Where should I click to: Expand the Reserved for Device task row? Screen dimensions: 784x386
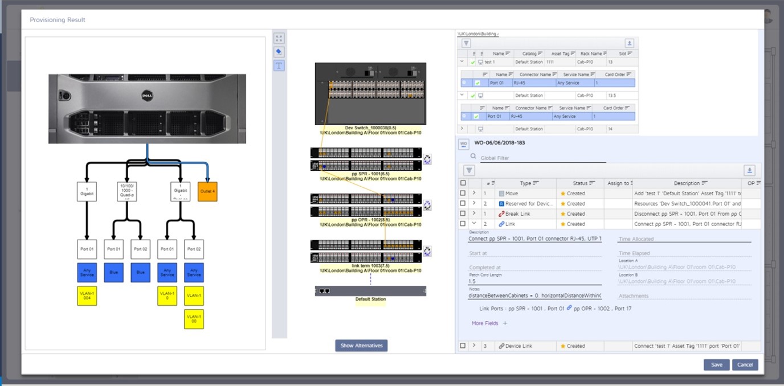click(x=474, y=204)
